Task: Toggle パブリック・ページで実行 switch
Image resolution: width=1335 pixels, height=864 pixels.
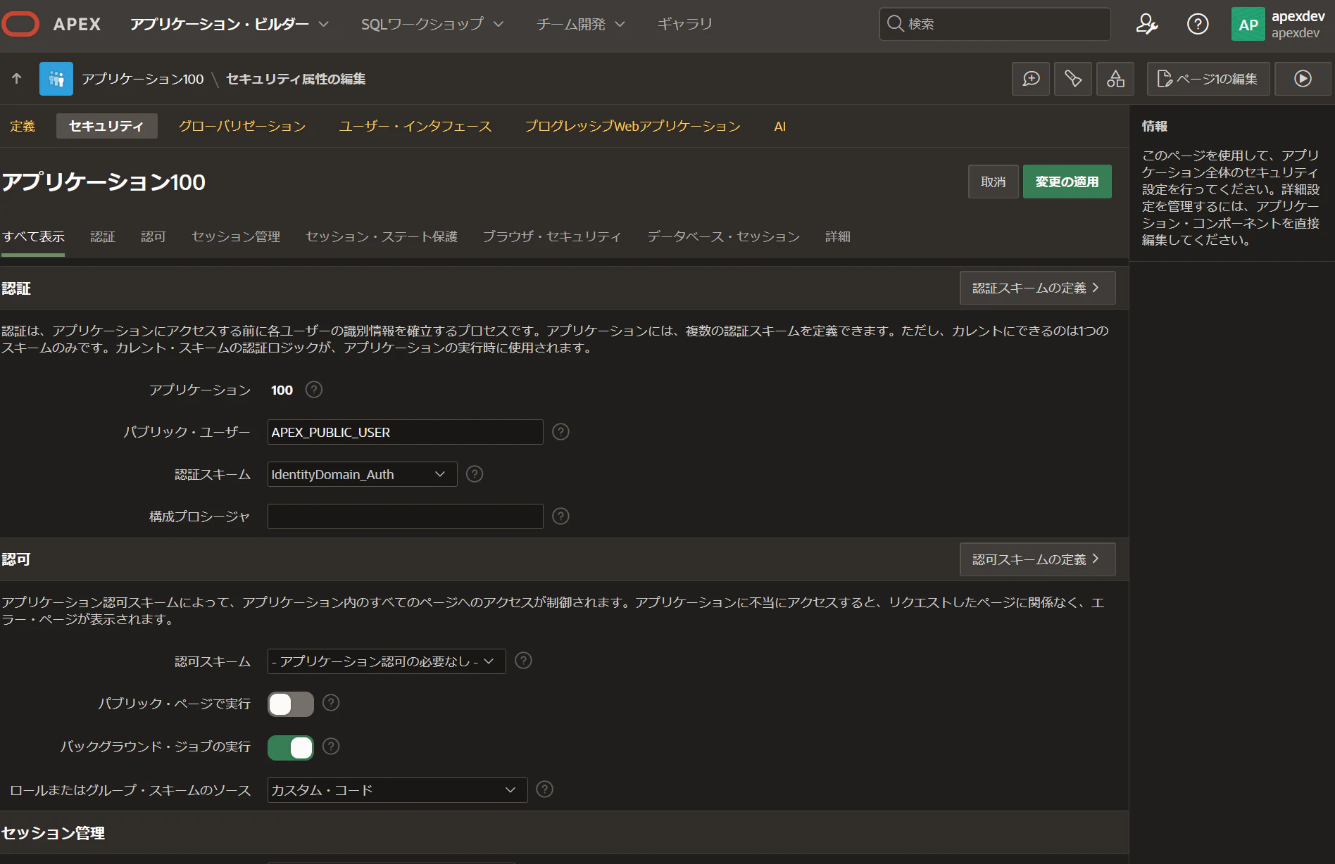Action: pos(291,704)
